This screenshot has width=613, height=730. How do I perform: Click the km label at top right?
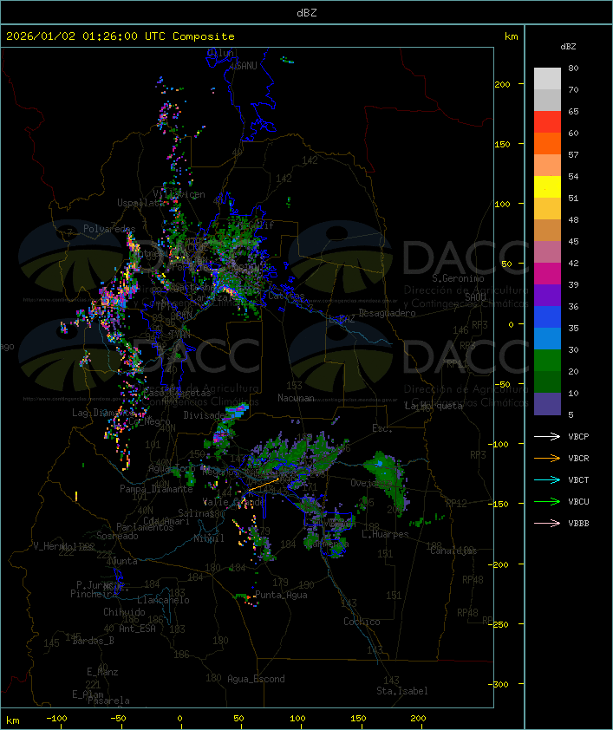coord(511,36)
